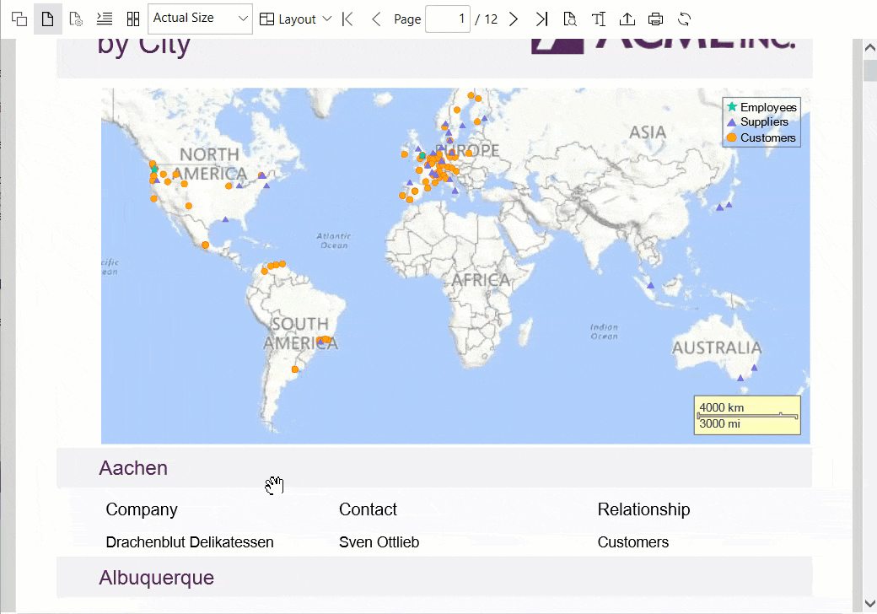Jump to the last page

point(541,19)
